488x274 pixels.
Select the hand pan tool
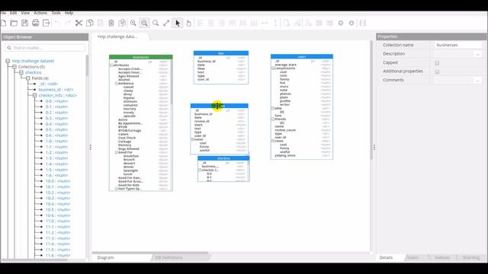(188, 23)
